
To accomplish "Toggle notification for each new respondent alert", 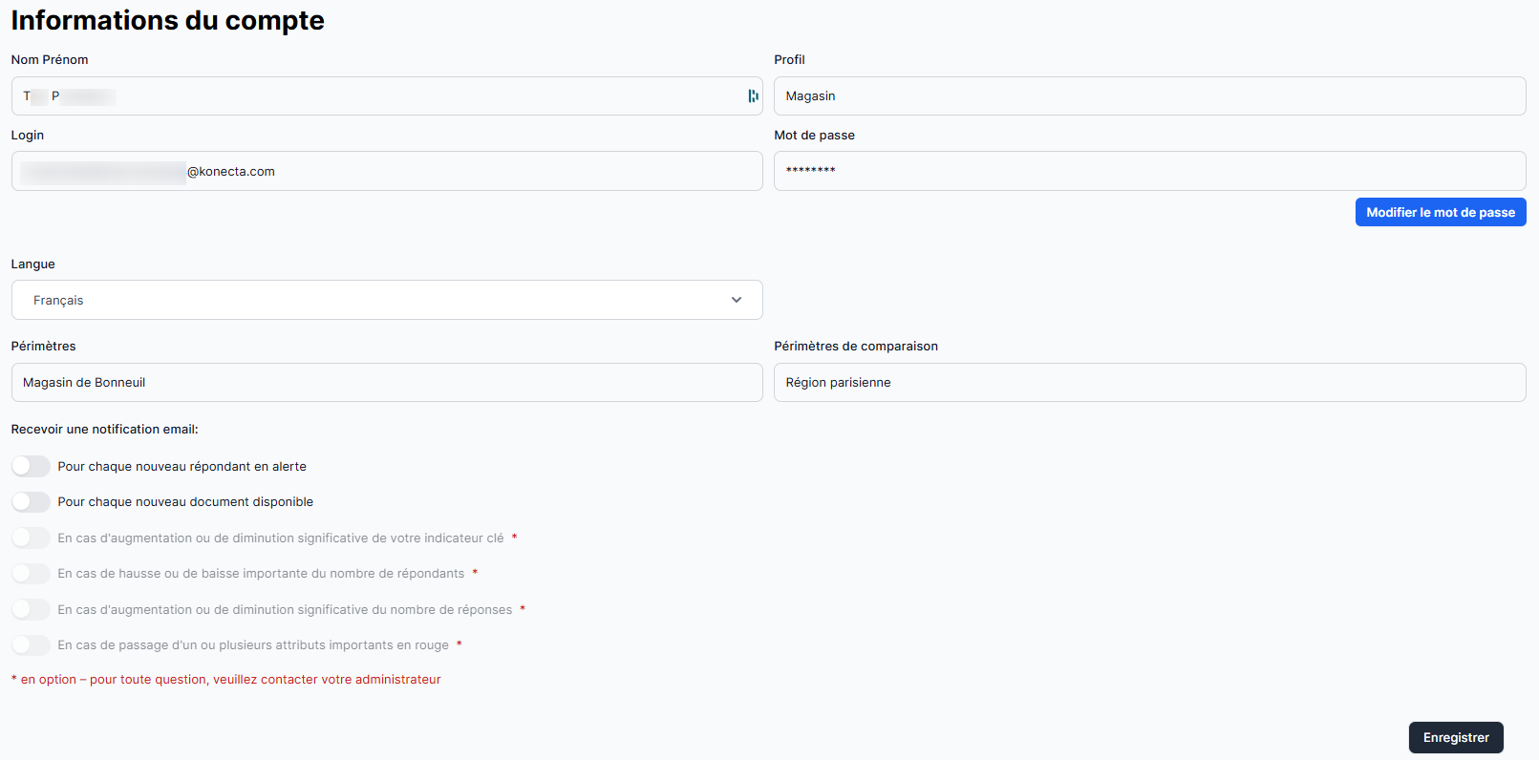I will 31,466.
